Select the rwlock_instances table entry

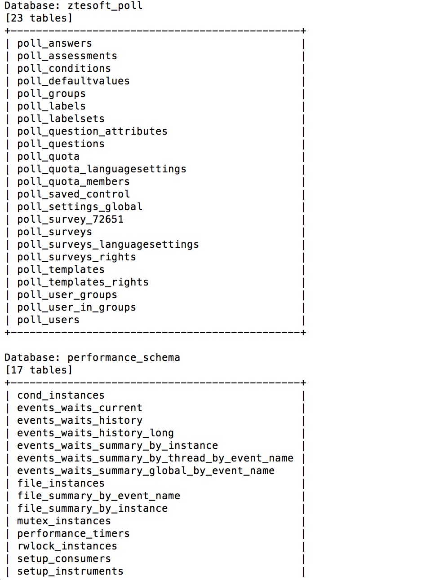(67, 546)
